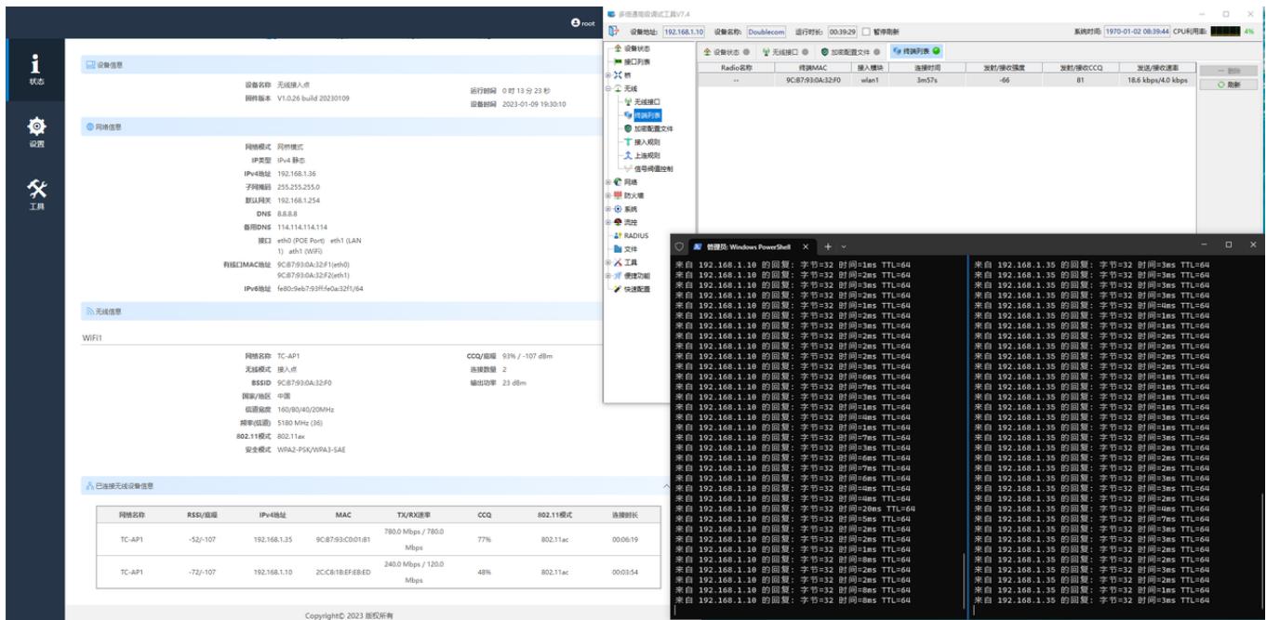Expand the 网络 tree node
This screenshot has width=1267, height=620.
click(x=607, y=182)
